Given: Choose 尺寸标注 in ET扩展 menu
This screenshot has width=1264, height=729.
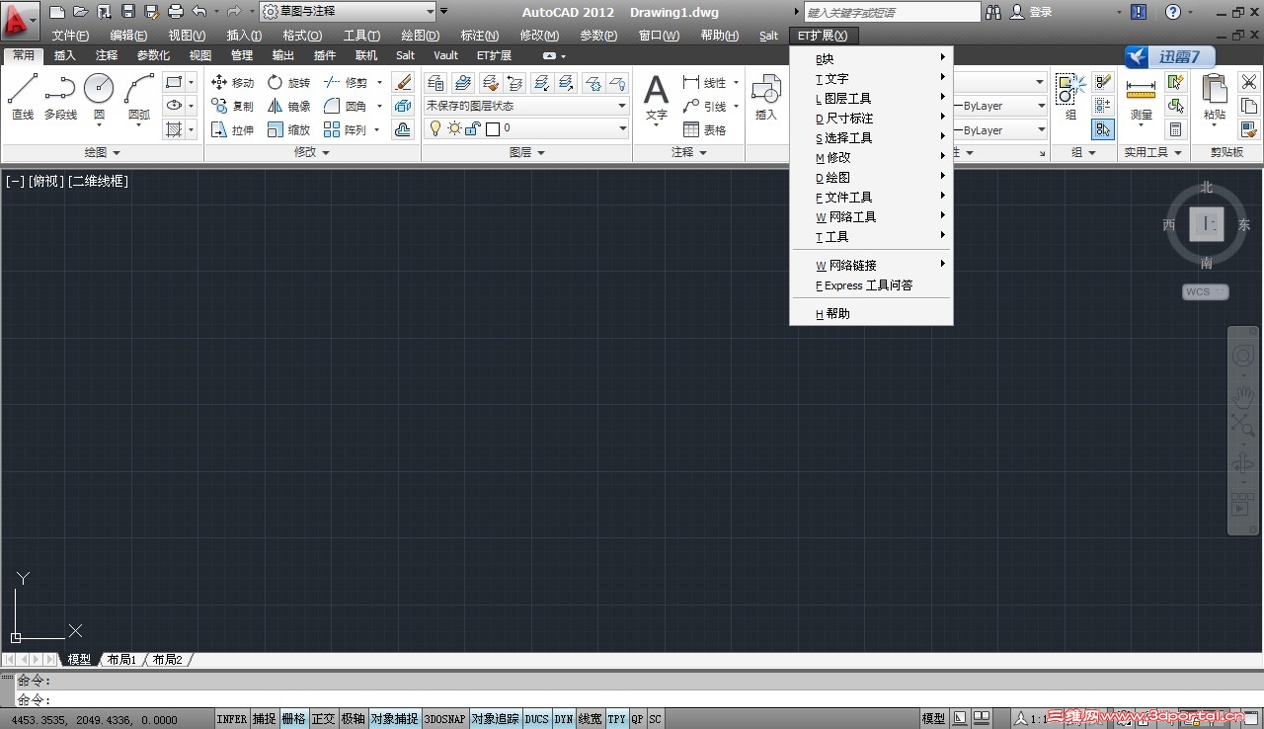Looking at the screenshot, I should [871, 119].
